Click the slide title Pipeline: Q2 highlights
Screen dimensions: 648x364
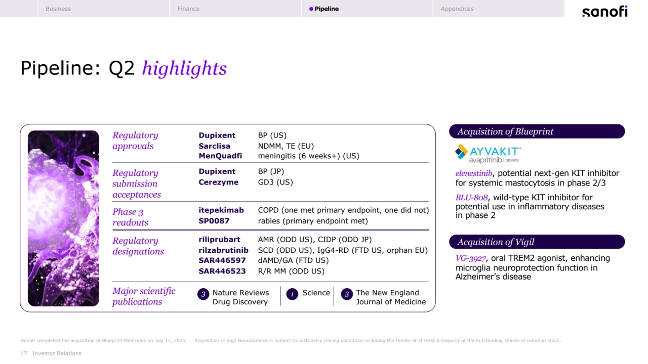point(124,69)
